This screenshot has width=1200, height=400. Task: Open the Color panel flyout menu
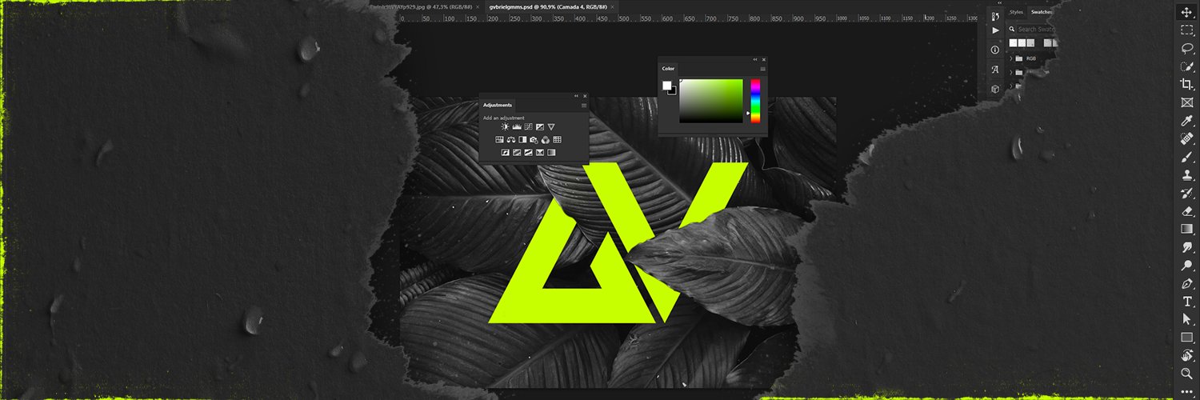pyautogui.click(x=762, y=69)
